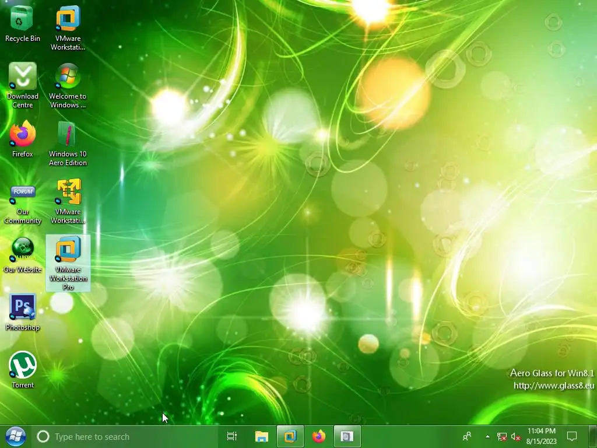Open the VMware Workstati... shortcut beside Recycle Bin
This screenshot has height=448, width=597.
click(x=68, y=27)
